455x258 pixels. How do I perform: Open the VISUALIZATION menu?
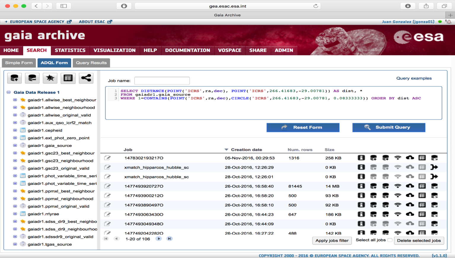(114, 50)
